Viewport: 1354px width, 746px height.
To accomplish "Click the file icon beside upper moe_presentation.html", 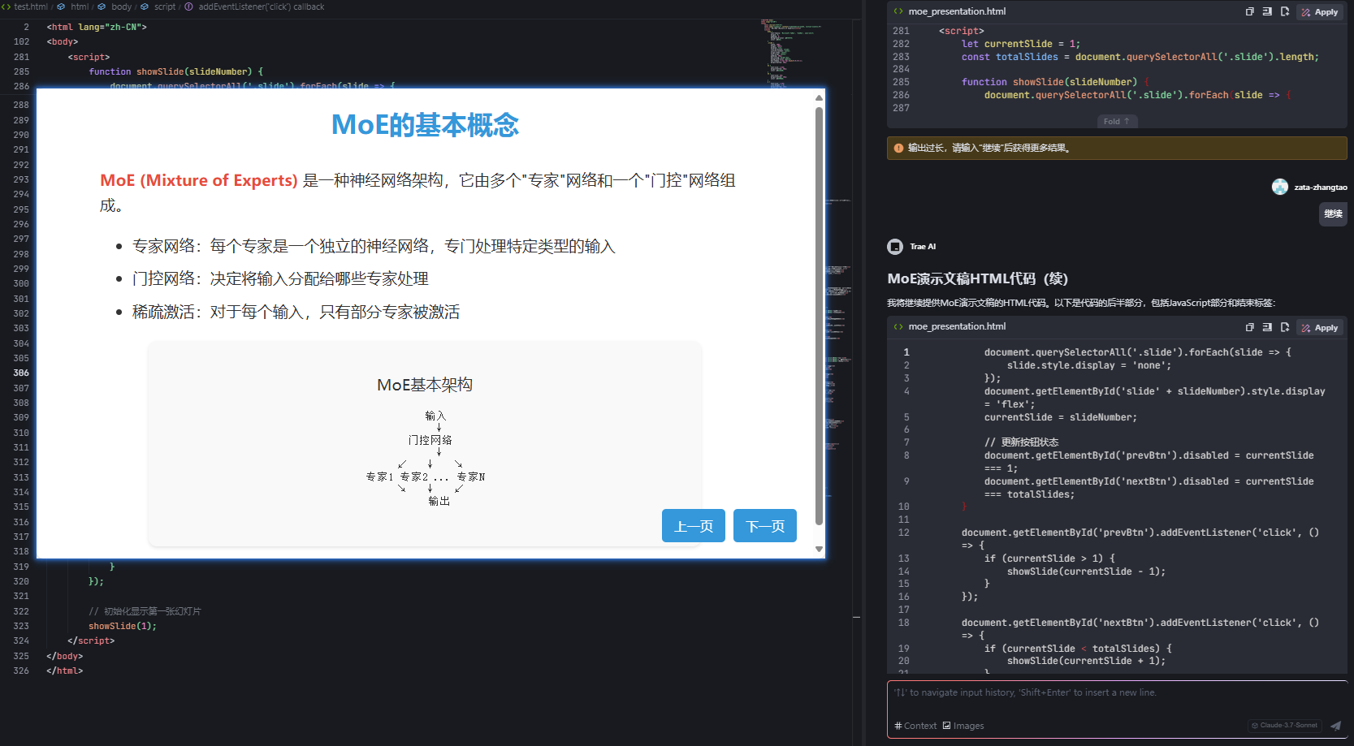I will click(898, 11).
